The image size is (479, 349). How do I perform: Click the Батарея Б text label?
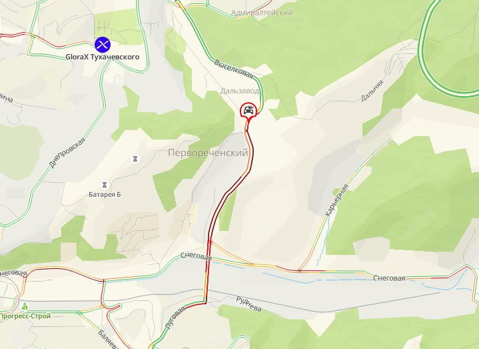[105, 195]
